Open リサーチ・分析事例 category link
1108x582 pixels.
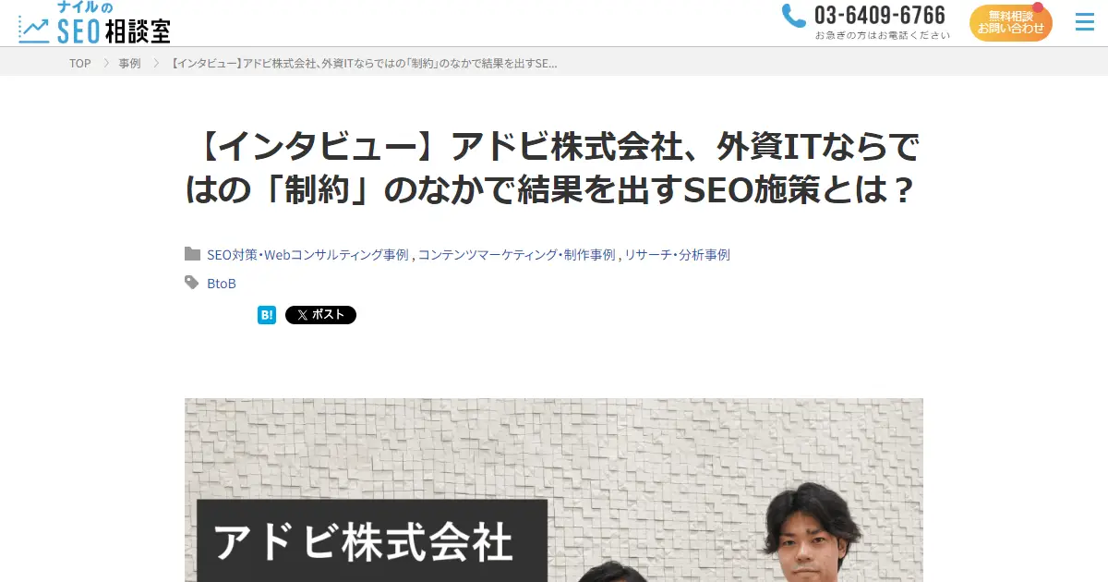[x=677, y=255]
